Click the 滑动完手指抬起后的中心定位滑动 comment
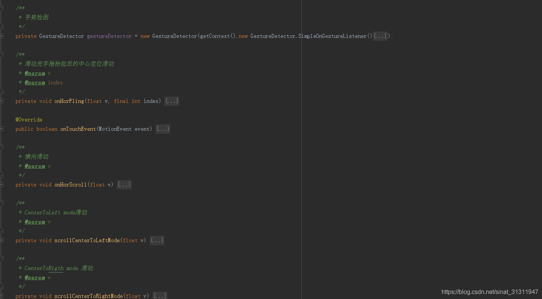The width and height of the screenshot is (542, 299). coord(69,64)
